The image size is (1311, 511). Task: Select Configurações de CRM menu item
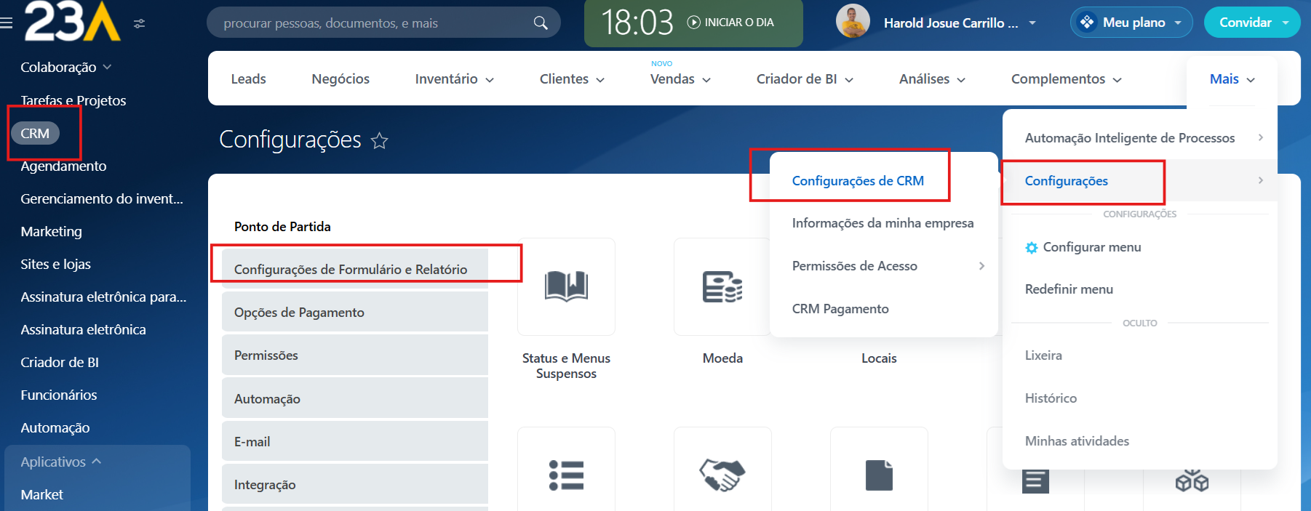858,181
